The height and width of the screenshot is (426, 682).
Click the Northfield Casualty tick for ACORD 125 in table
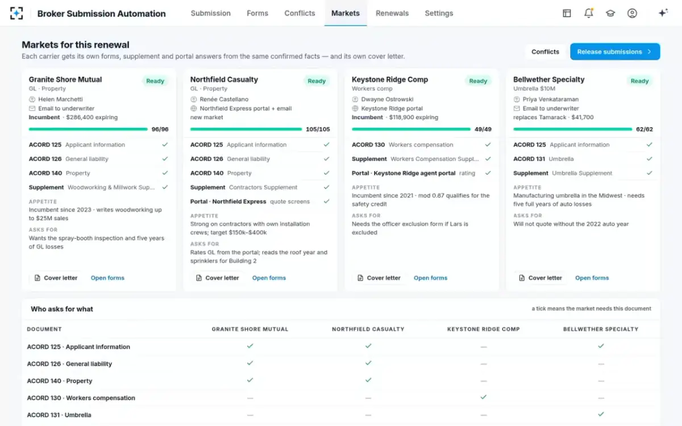pos(368,346)
